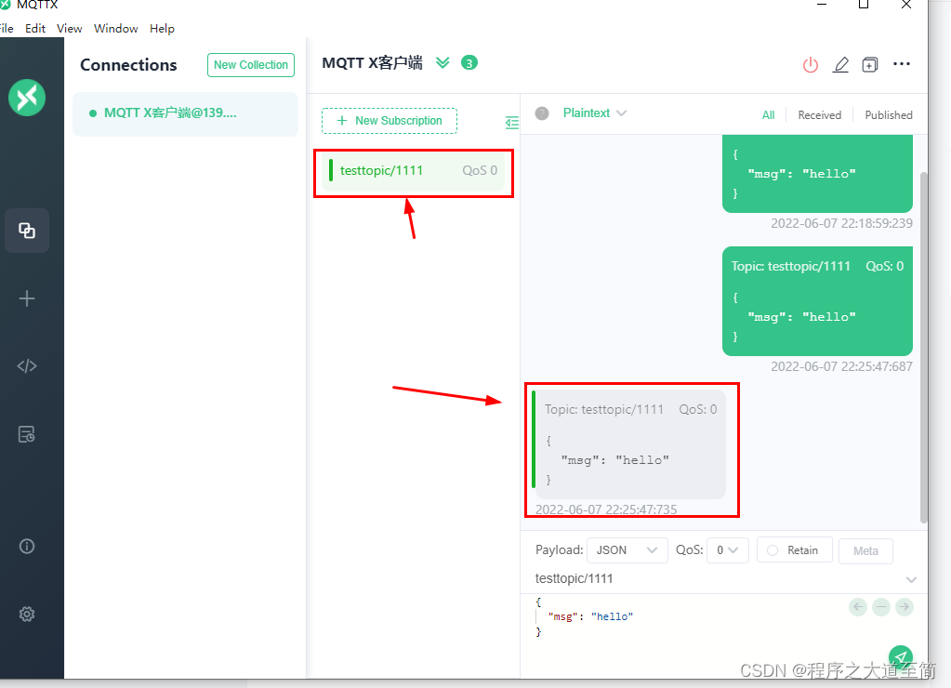Expand the topic field chevron

(x=911, y=579)
